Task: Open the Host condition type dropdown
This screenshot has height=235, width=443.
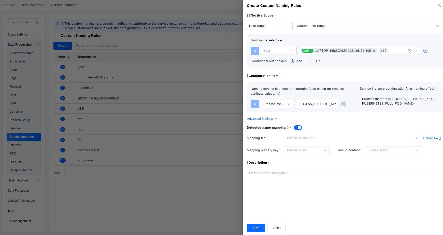Action: (279, 51)
